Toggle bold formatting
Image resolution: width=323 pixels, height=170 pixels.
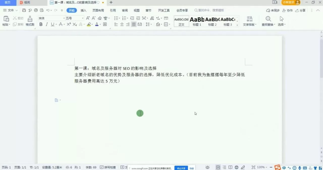(x=41, y=24)
